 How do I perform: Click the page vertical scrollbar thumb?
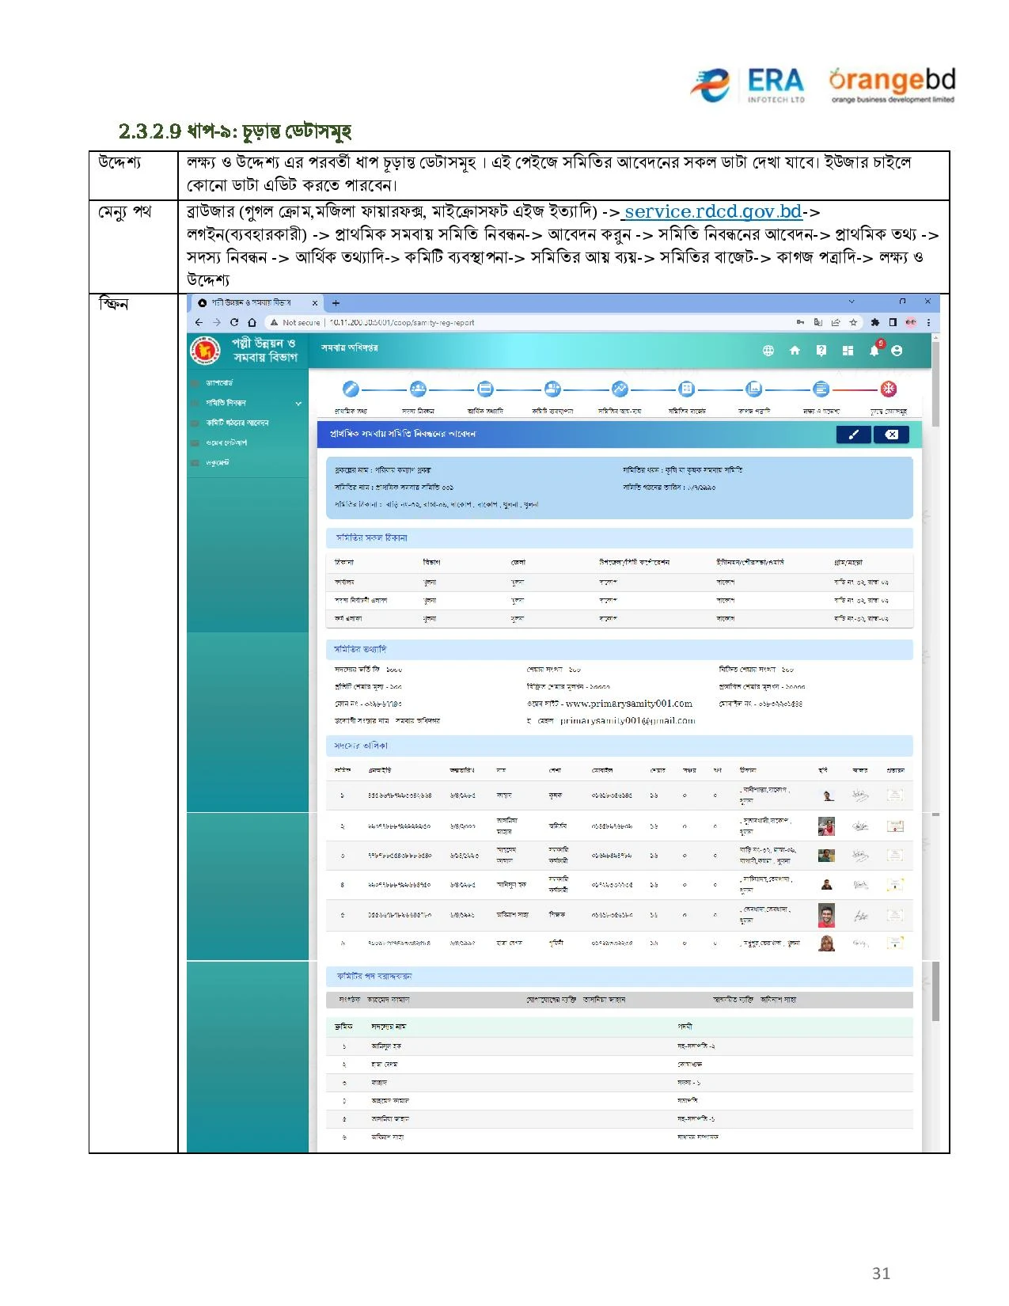(x=935, y=384)
